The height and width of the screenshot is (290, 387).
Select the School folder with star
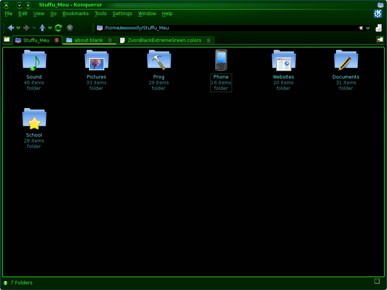34,119
